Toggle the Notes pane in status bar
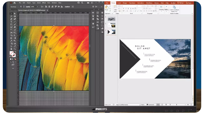The image size is (203, 114). click(x=142, y=105)
